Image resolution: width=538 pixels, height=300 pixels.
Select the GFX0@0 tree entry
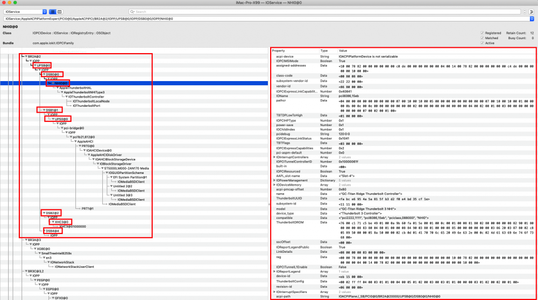[61, 298]
